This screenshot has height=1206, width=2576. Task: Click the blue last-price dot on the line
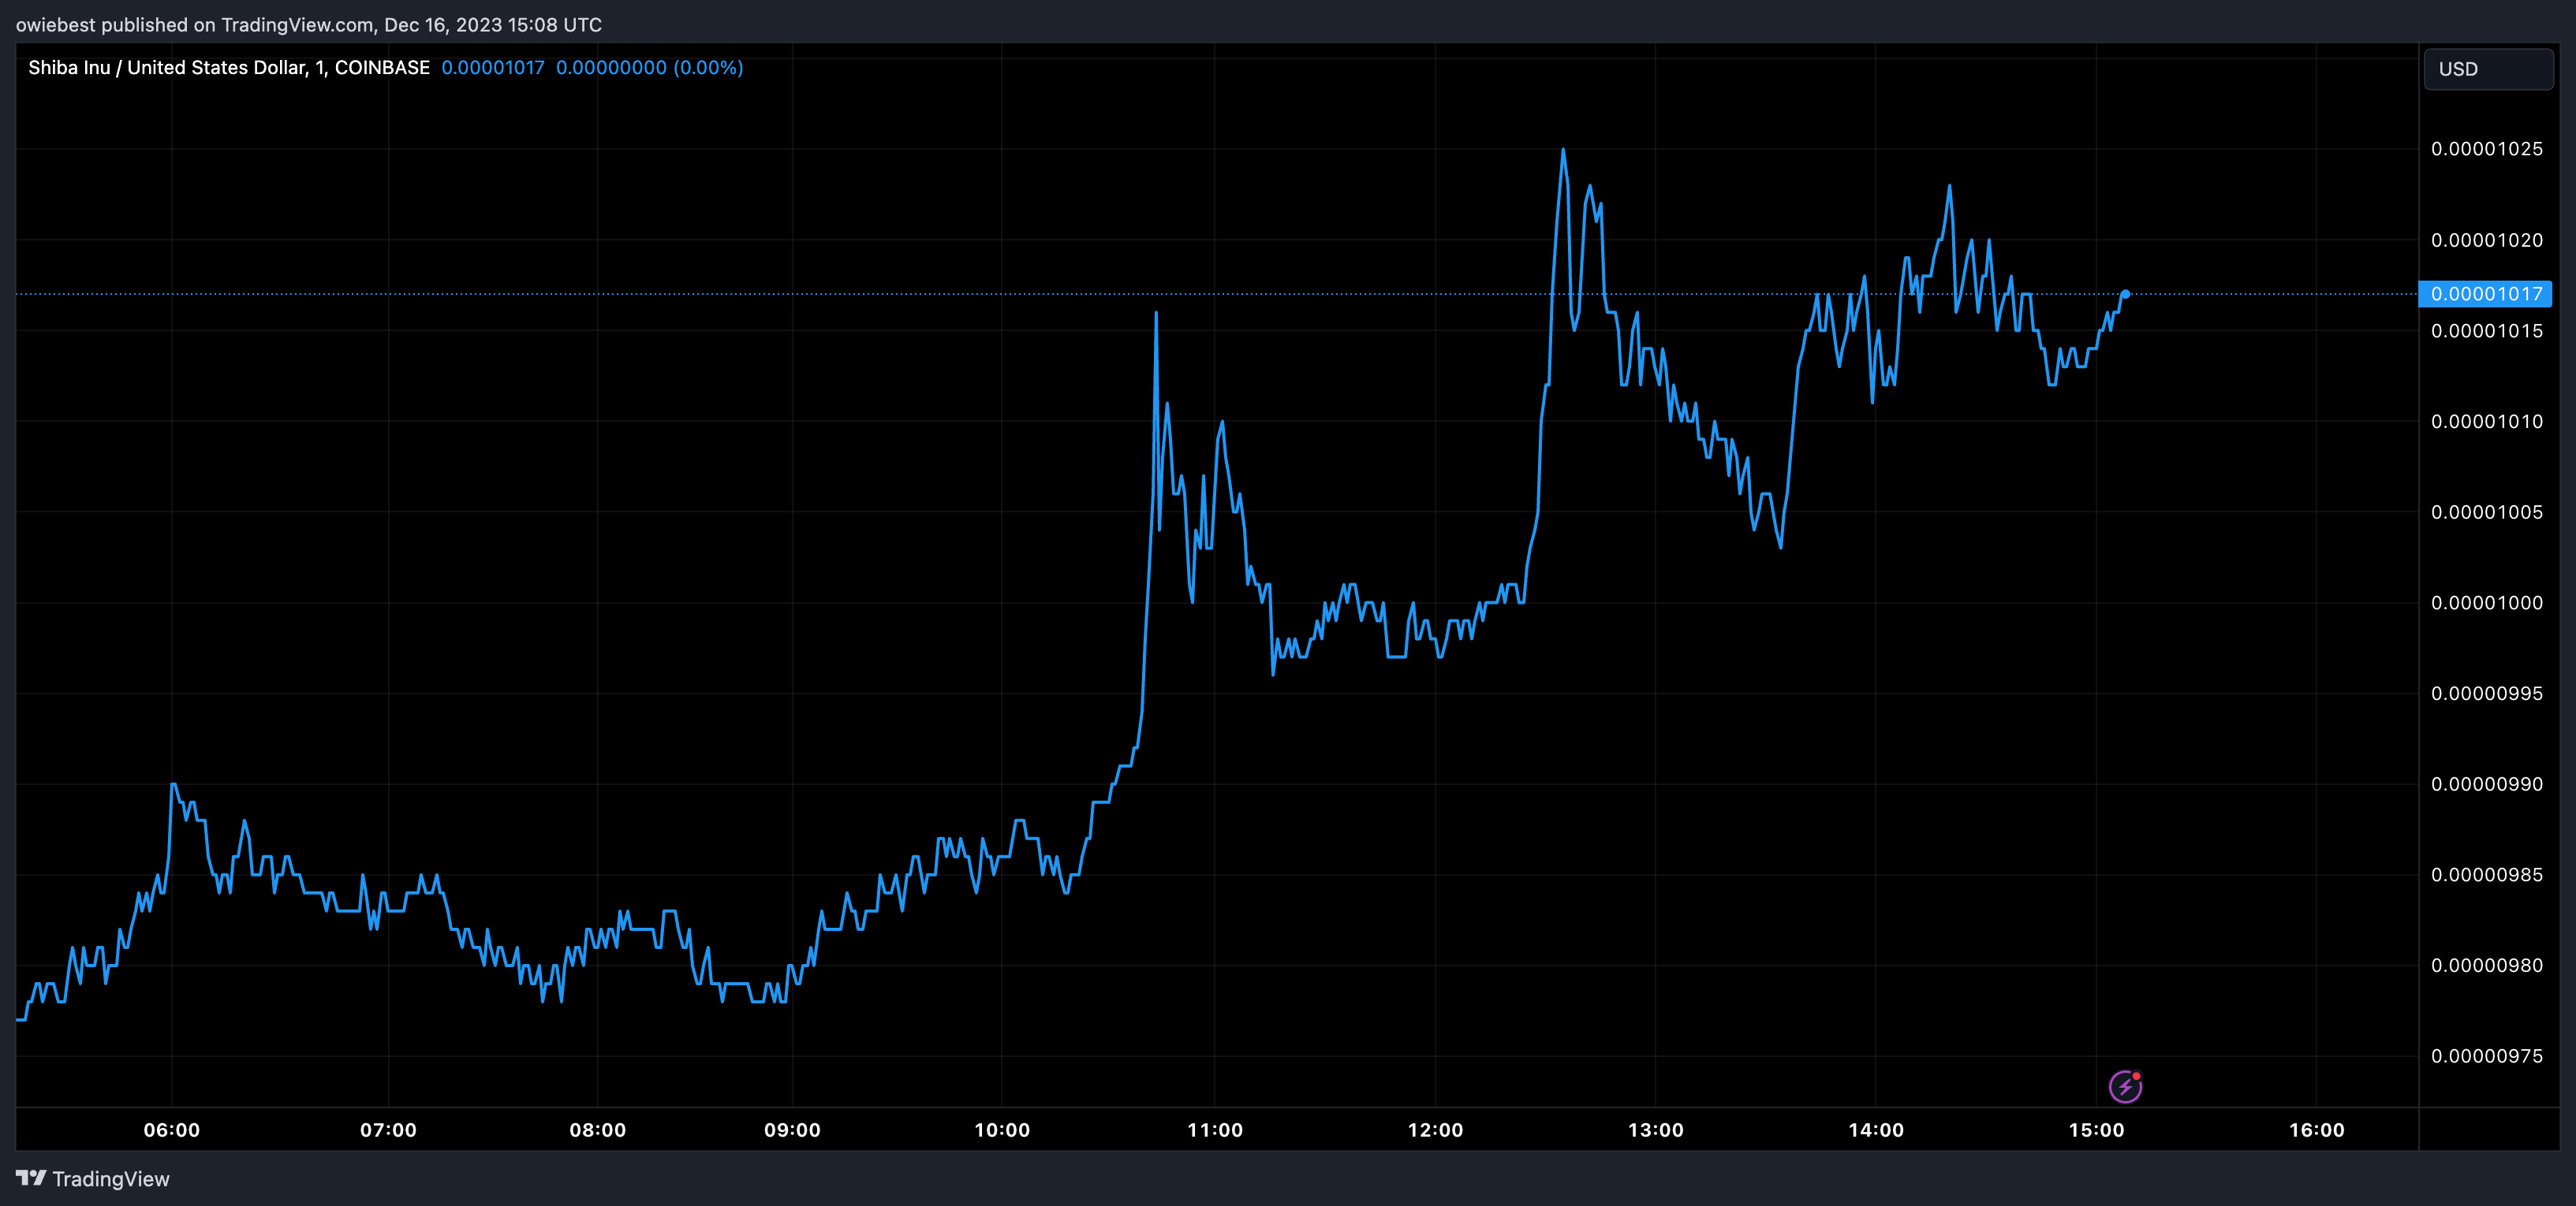coord(2125,294)
